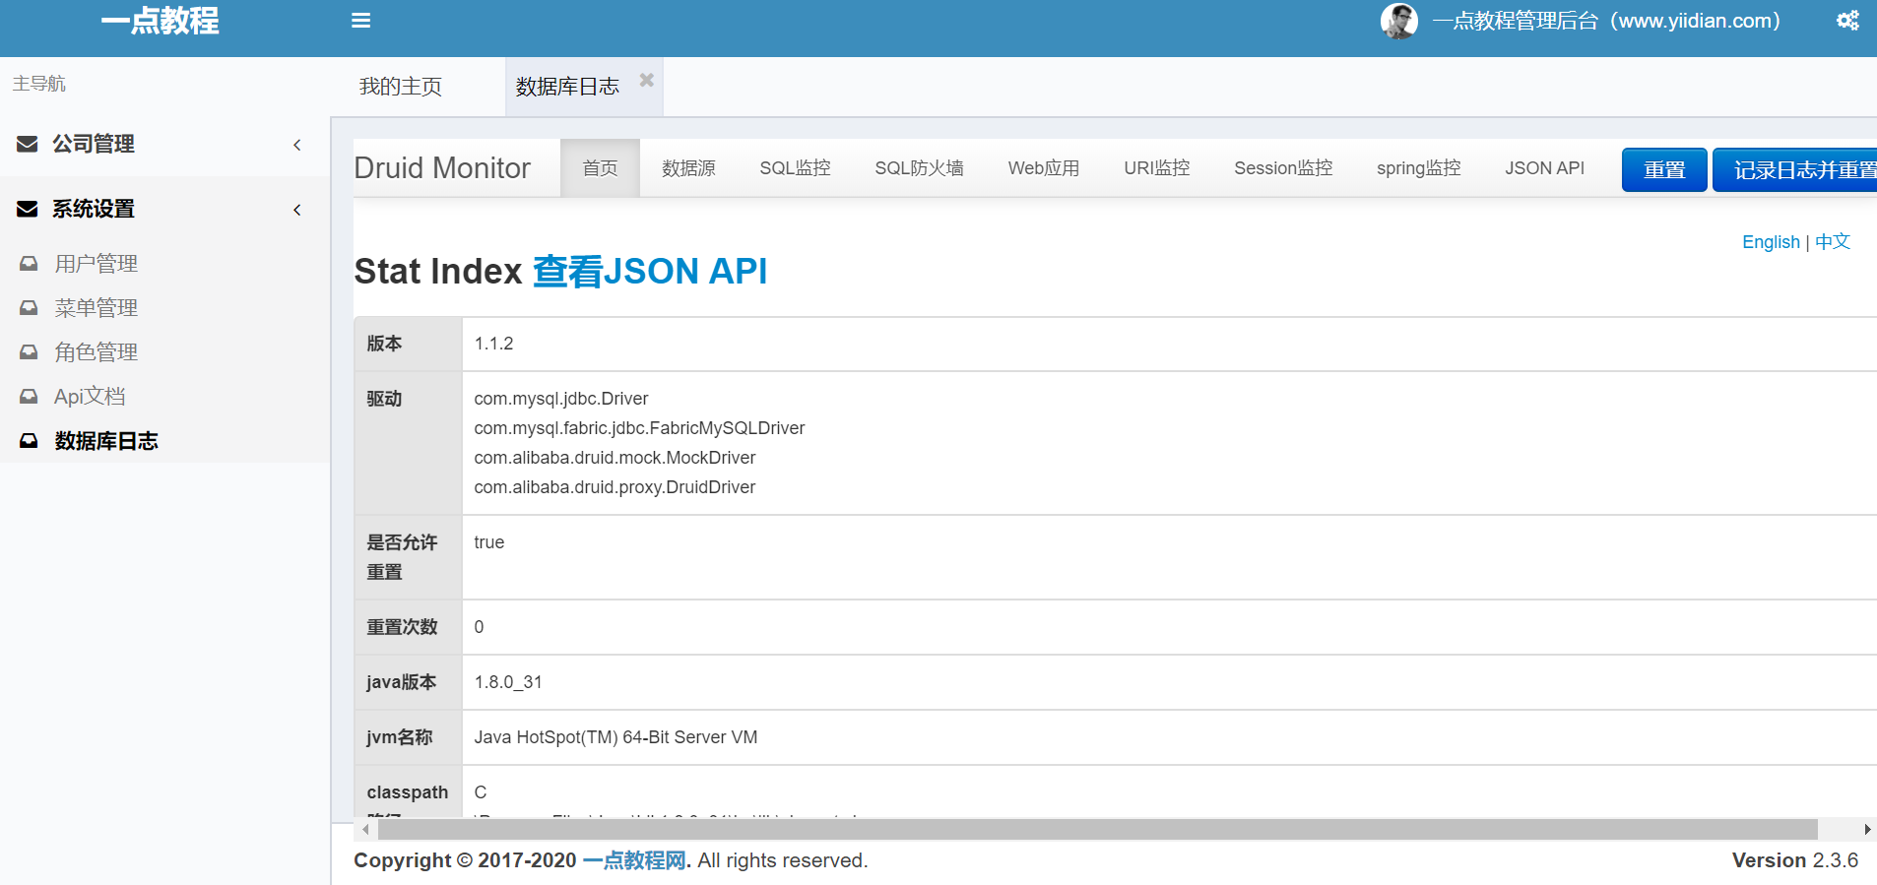Switch to the 我的主页 tab
1877x885 pixels.
click(x=401, y=87)
